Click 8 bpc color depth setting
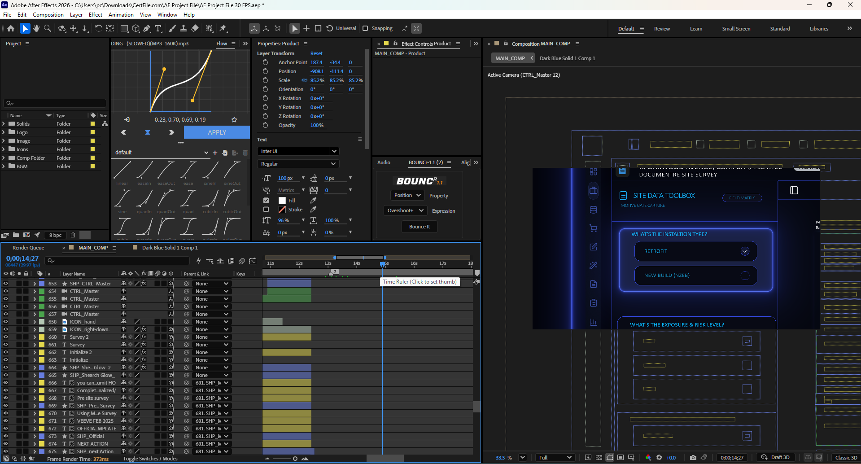 click(56, 235)
